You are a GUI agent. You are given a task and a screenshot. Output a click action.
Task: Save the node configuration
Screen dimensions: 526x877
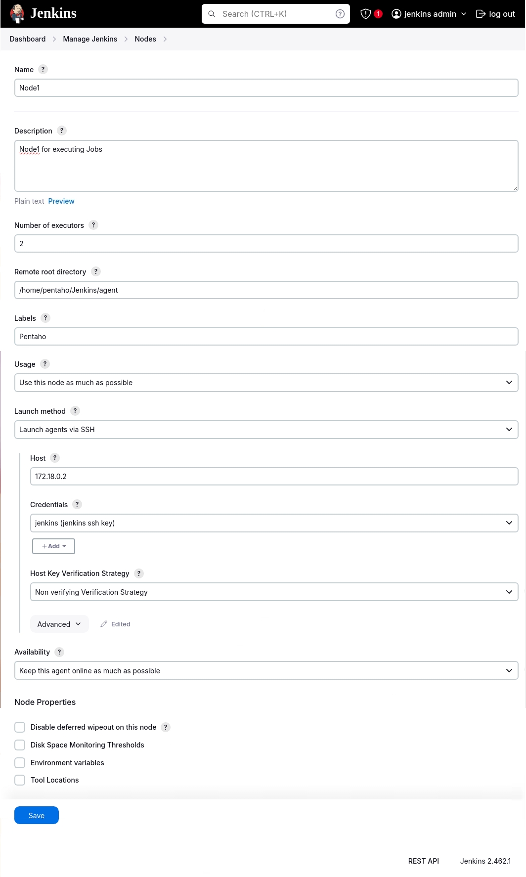(x=37, y=815)
